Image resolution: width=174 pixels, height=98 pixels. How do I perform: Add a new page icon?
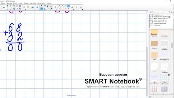(7, 9)
